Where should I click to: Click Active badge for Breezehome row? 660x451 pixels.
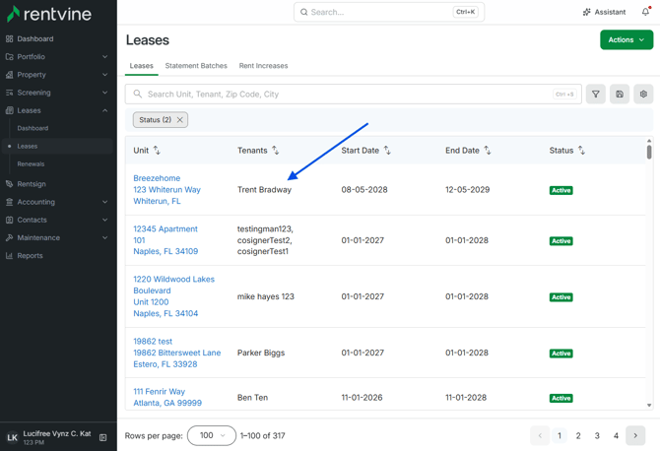pyautogui.click(x=561, y=190)
